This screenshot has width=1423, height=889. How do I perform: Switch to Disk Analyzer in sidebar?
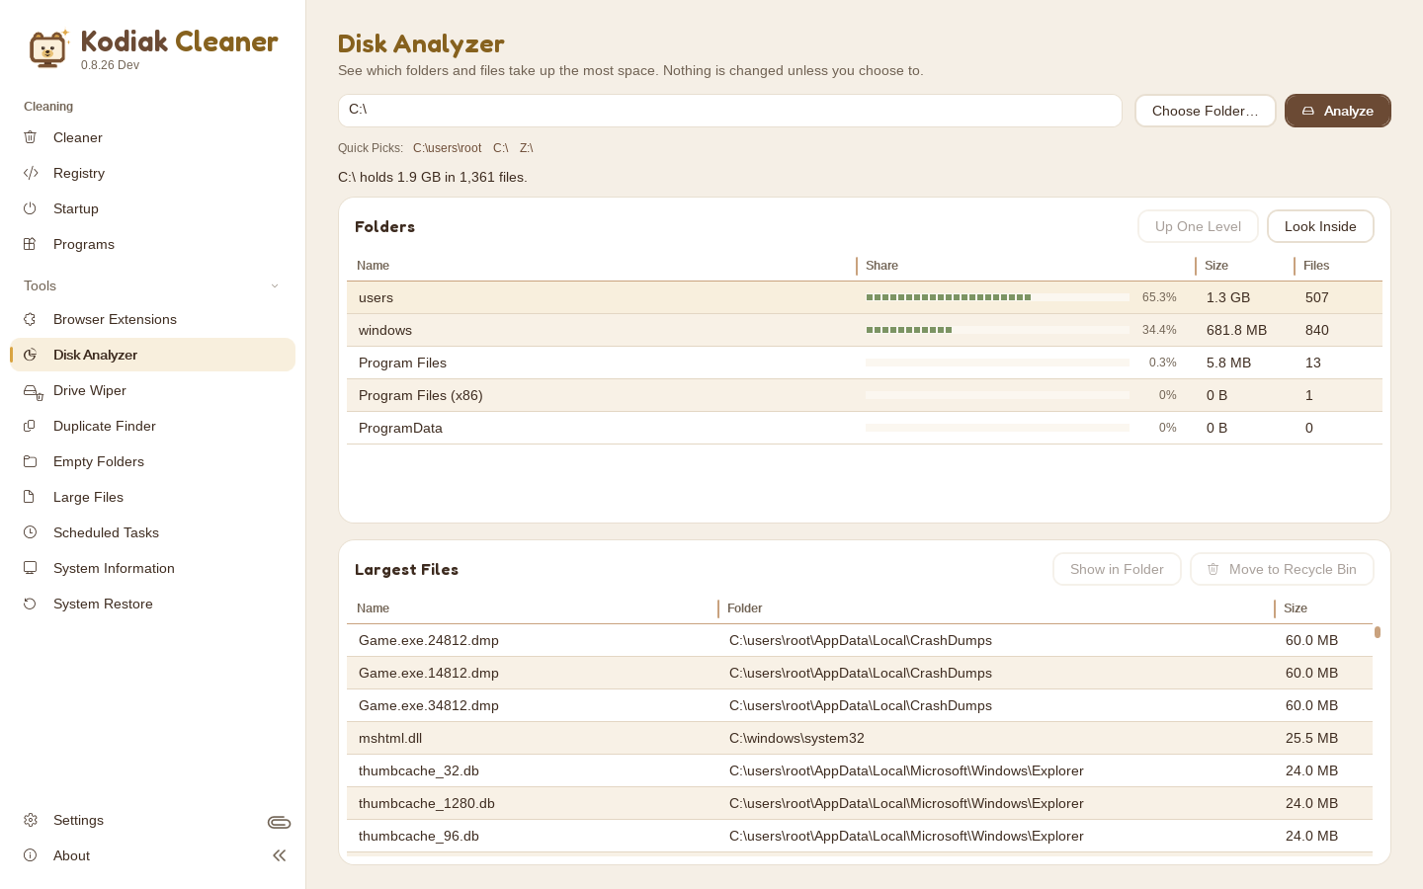point(153,355)
